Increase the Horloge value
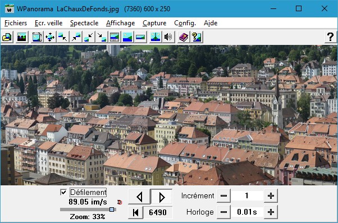Image resolution: width=338 pixels, height=223 pixels. pos(271,212)
